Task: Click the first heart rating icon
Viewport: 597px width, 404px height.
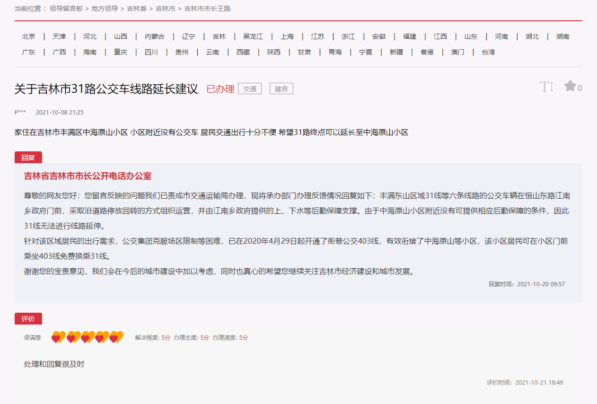Action: point(58,337)
